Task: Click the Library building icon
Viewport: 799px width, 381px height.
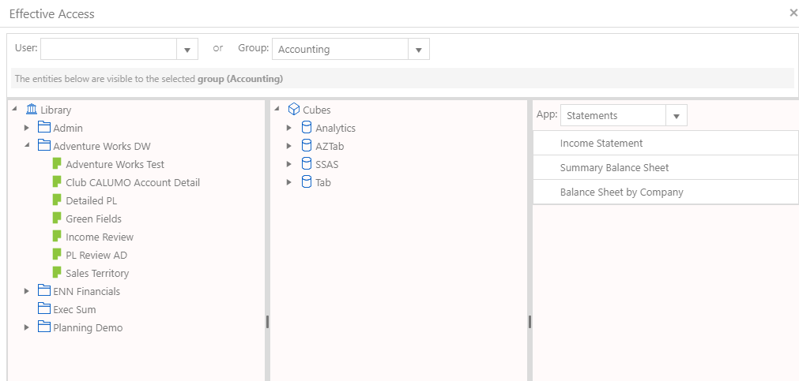Action: (32, 110)
